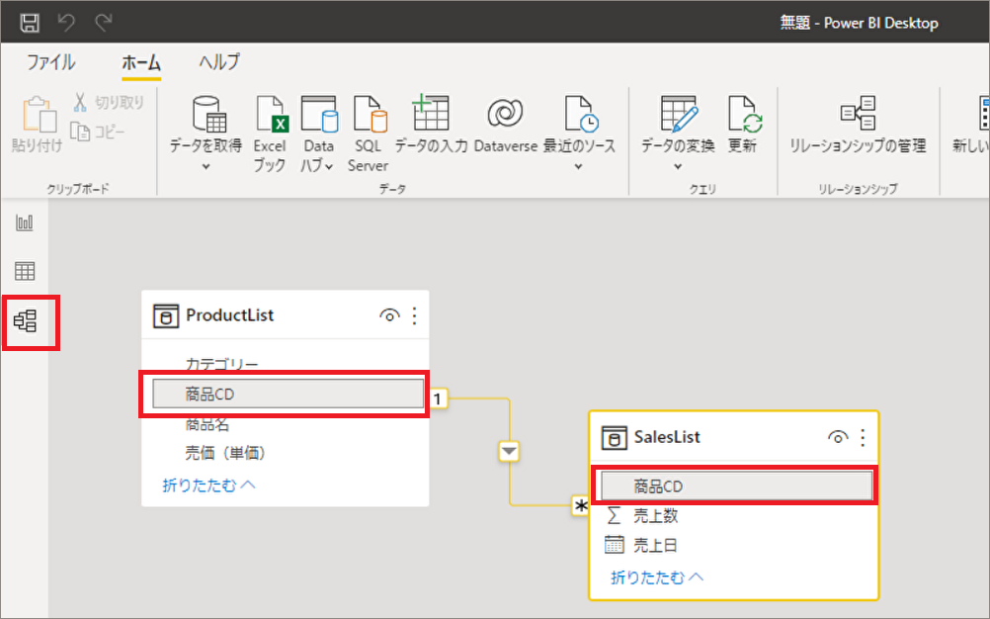Save the file with the floppy icon
This screenshot has height=619, width=990.
coord(30,23)
